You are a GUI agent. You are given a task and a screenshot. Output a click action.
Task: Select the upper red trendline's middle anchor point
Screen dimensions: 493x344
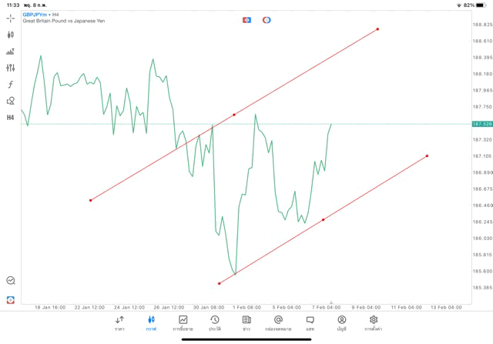(x=234, y=115)
